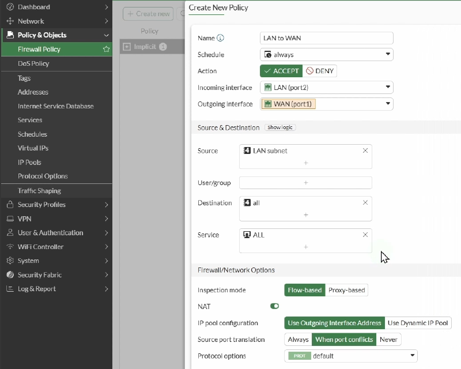Image resolution: width=461 pixels, height=369 pixels.
Task: Click the Name field info icon
Action: (220, 38)
